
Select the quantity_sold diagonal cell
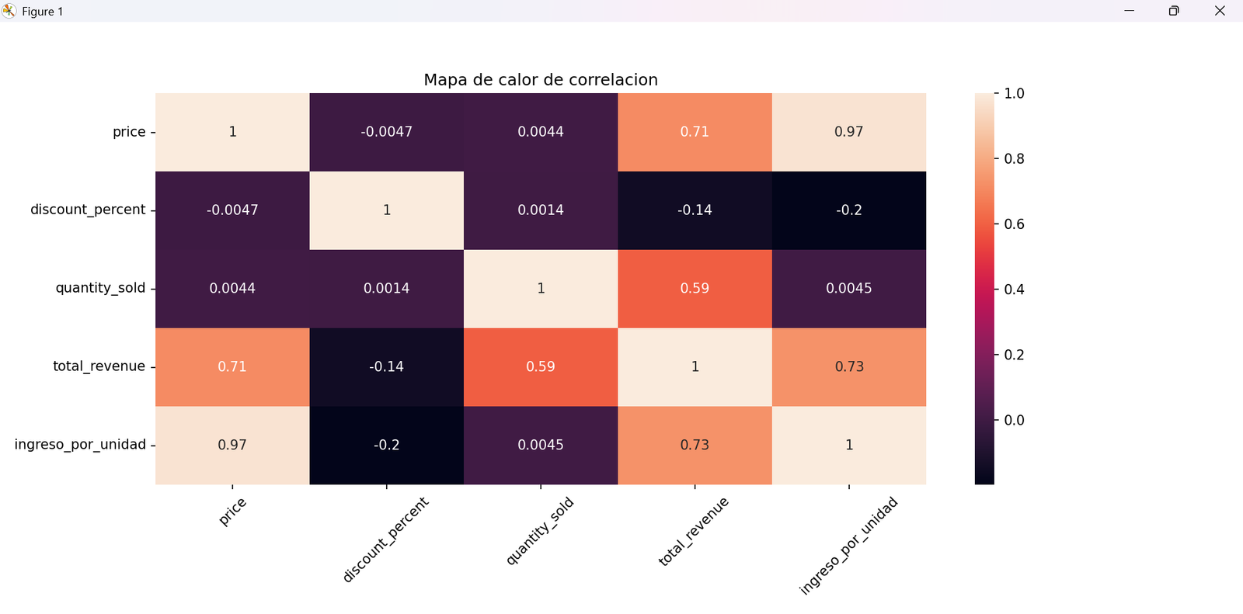(x=541, y=287)
